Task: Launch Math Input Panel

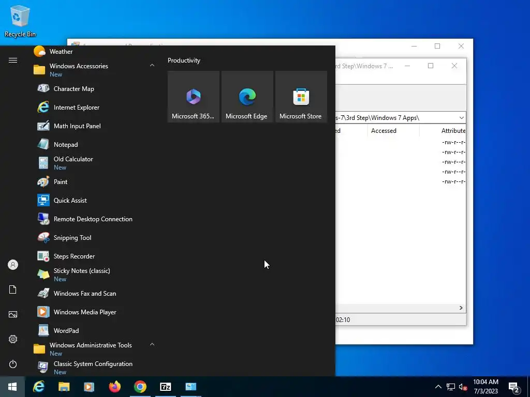Action: 77,126
